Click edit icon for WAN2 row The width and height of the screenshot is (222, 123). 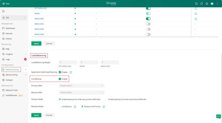click(196, 14)
